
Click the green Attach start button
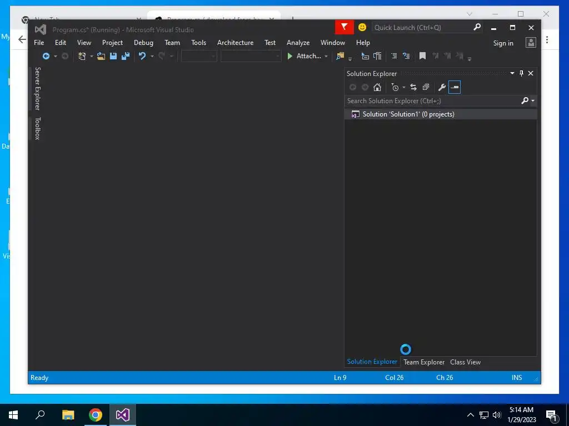tap(304, 56)
